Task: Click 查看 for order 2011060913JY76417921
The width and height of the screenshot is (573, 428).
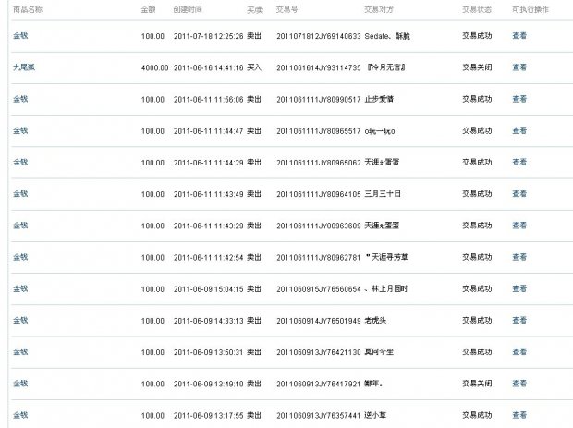Action: coord(519,384)
